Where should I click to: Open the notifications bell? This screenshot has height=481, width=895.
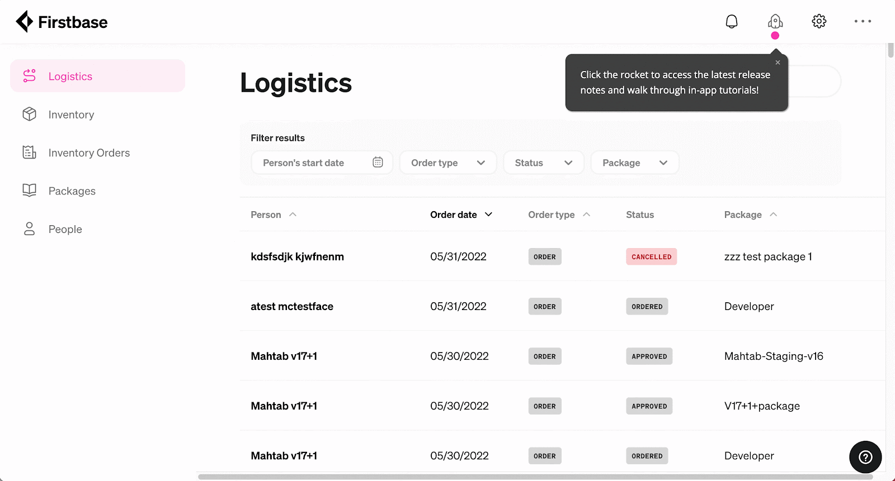[x=732, y=21]
